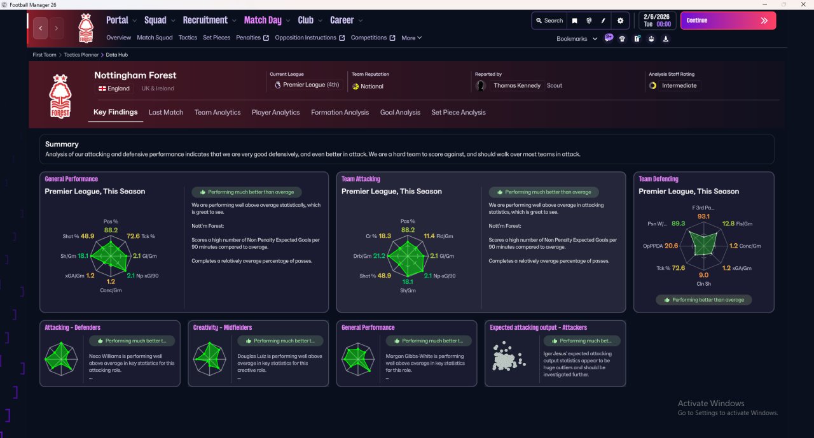Open the Tactics submenu item
This screenshot has width=814, height=438.
click(x=188, y=38)
